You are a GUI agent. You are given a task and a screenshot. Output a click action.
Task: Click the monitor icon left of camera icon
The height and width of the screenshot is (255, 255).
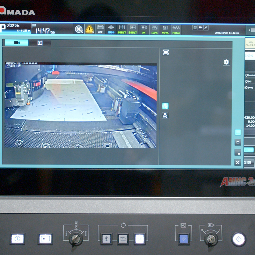tap(195, 28)
